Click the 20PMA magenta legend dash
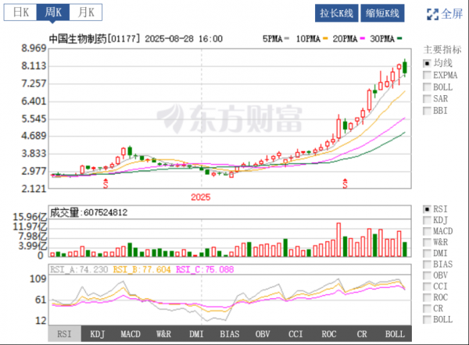 (363, 38)
